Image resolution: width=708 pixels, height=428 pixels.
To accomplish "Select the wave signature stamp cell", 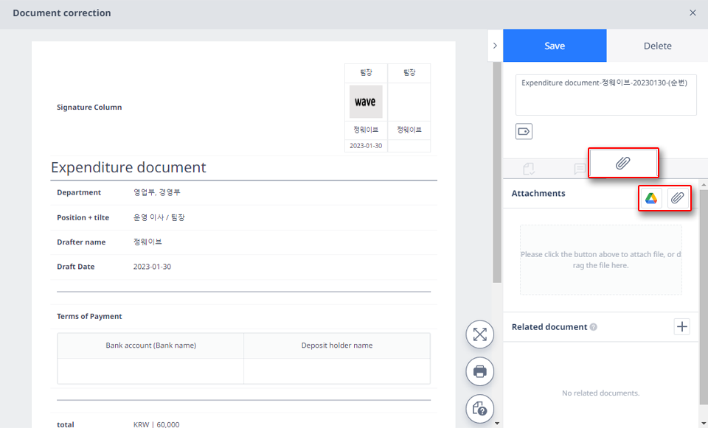I will [x=366, y=102].
